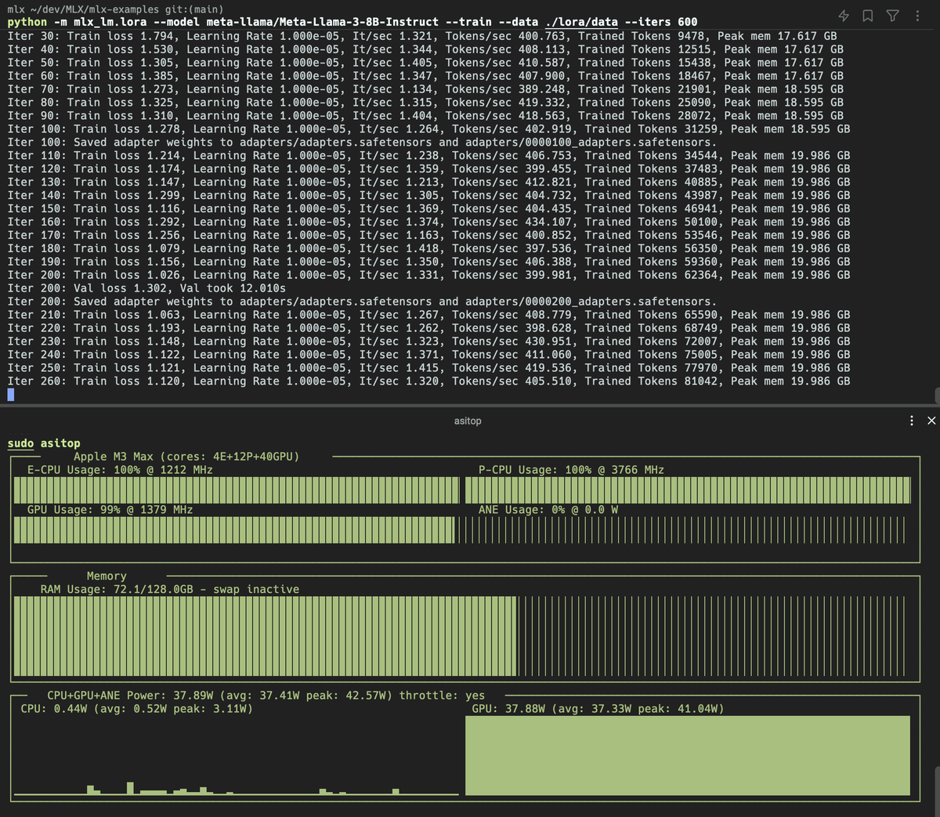The width and height of the screenshot is (940, 817).
Task: Click the E-CPU usage bar
Action: (x=237, y=490)
